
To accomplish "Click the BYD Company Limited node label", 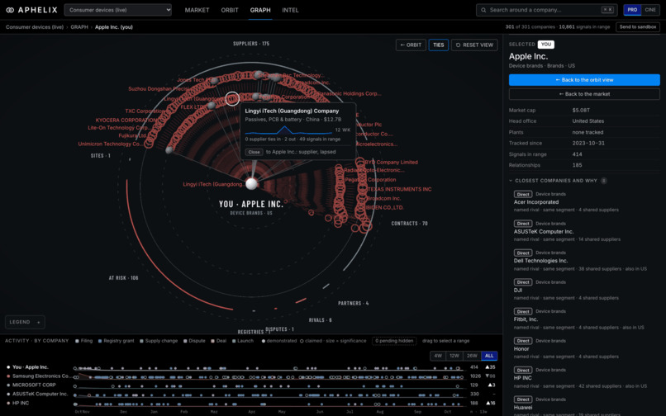I will pos(391,162).
